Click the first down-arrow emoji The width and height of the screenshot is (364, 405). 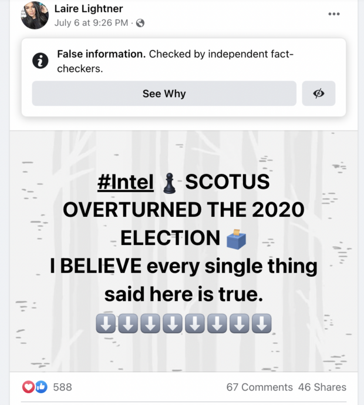(103, 323)
